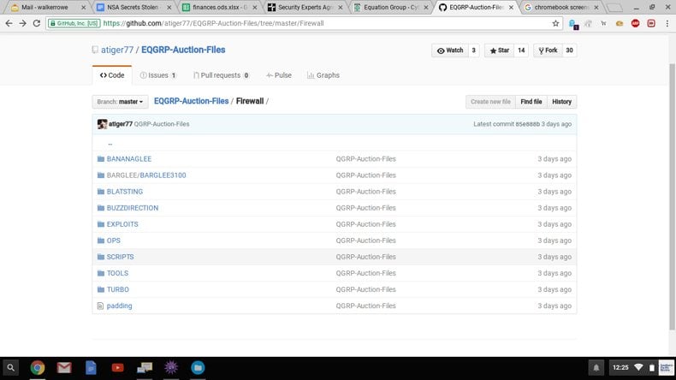Switch to the Graphs tab
The height and width of the screenshot is (380, 676).
(x=323, y=75)
